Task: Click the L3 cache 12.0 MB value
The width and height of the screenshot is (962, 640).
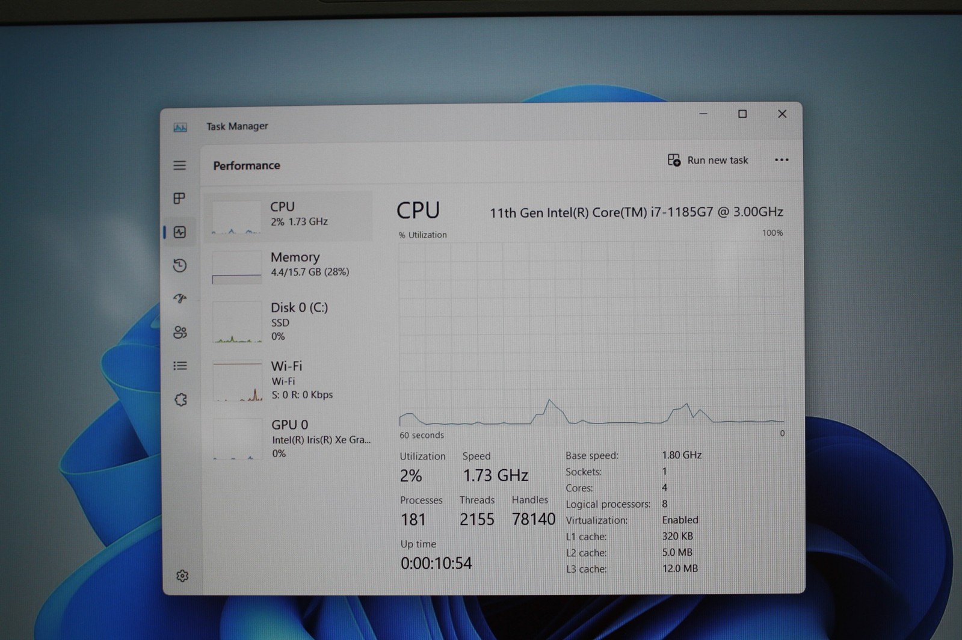Action: (680, 568)
